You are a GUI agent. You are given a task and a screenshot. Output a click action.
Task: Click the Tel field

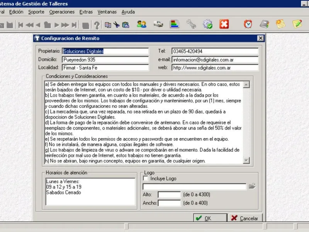215,51
